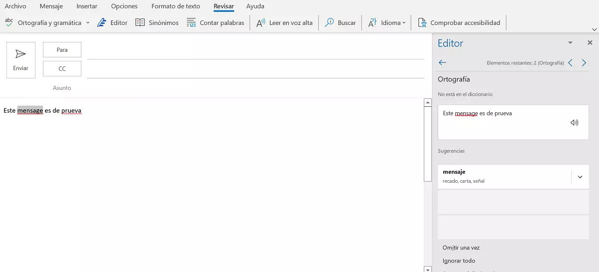Choose Omitir una vez
Screen dimensions: 599x272
461,248
